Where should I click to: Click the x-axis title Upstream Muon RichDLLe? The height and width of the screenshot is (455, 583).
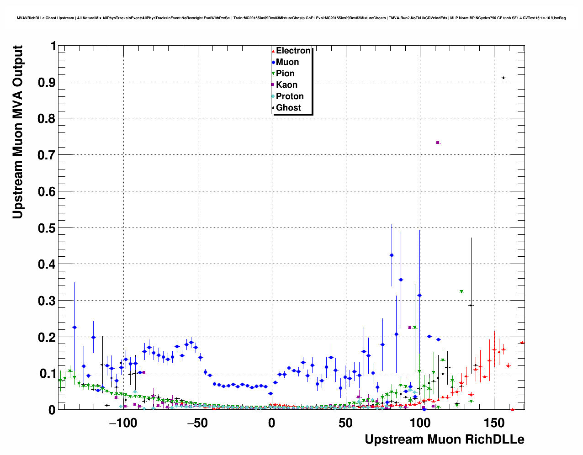(445, 440)
